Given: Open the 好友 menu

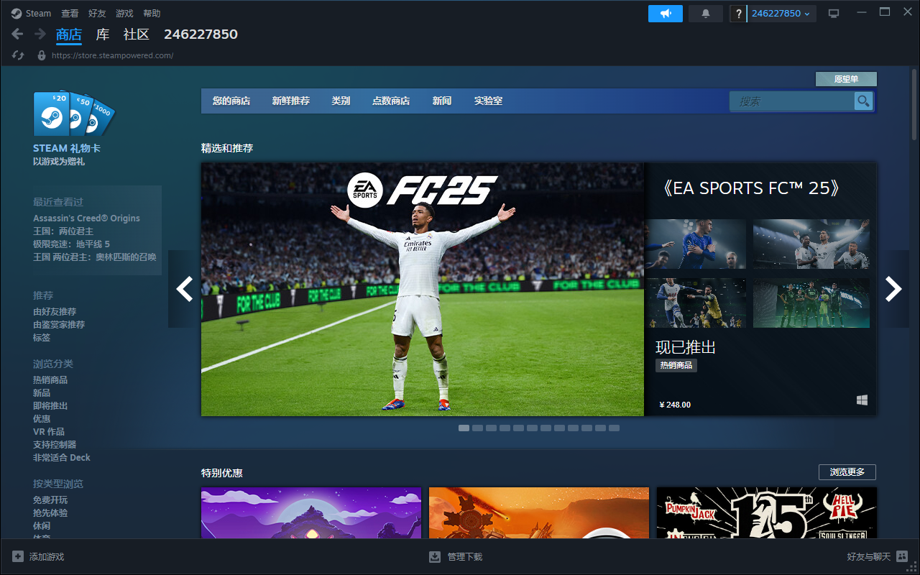Looking at the screenshot, I should pos(97,14).
